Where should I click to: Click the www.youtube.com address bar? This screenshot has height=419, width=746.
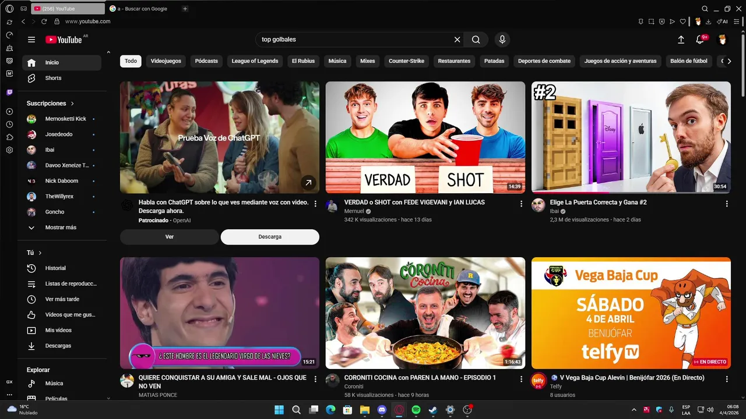point(87,22)
